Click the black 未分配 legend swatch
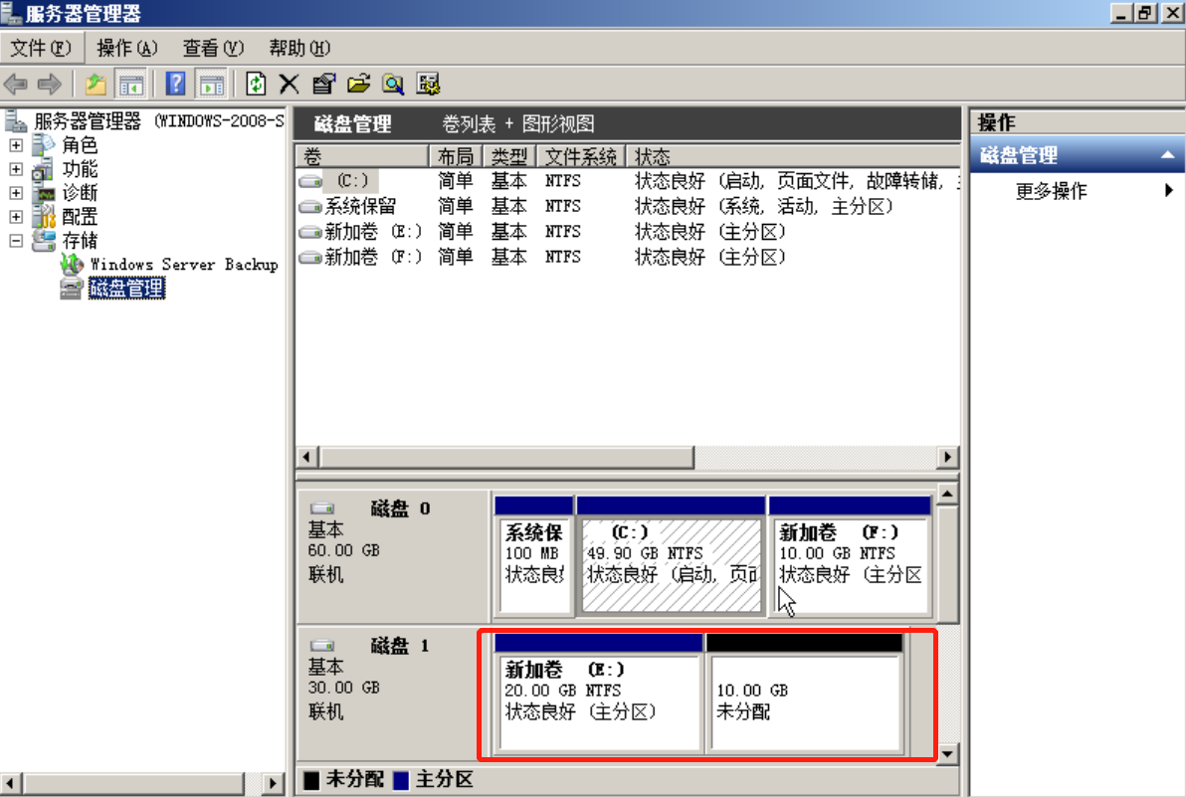The image size is (1186, 797). [x=310, y=780]
